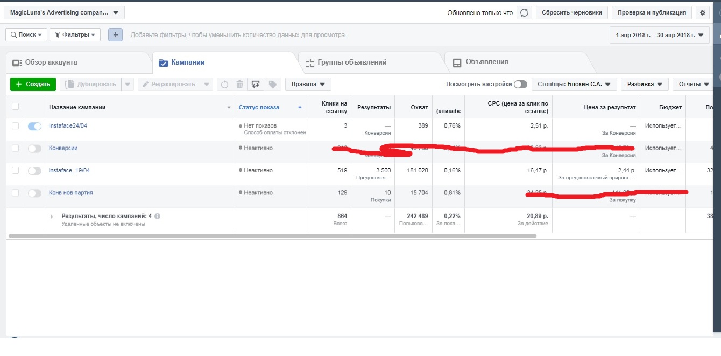Click the split test icon in toolbar
The image size is (721, 356).
tap(256, 84)
